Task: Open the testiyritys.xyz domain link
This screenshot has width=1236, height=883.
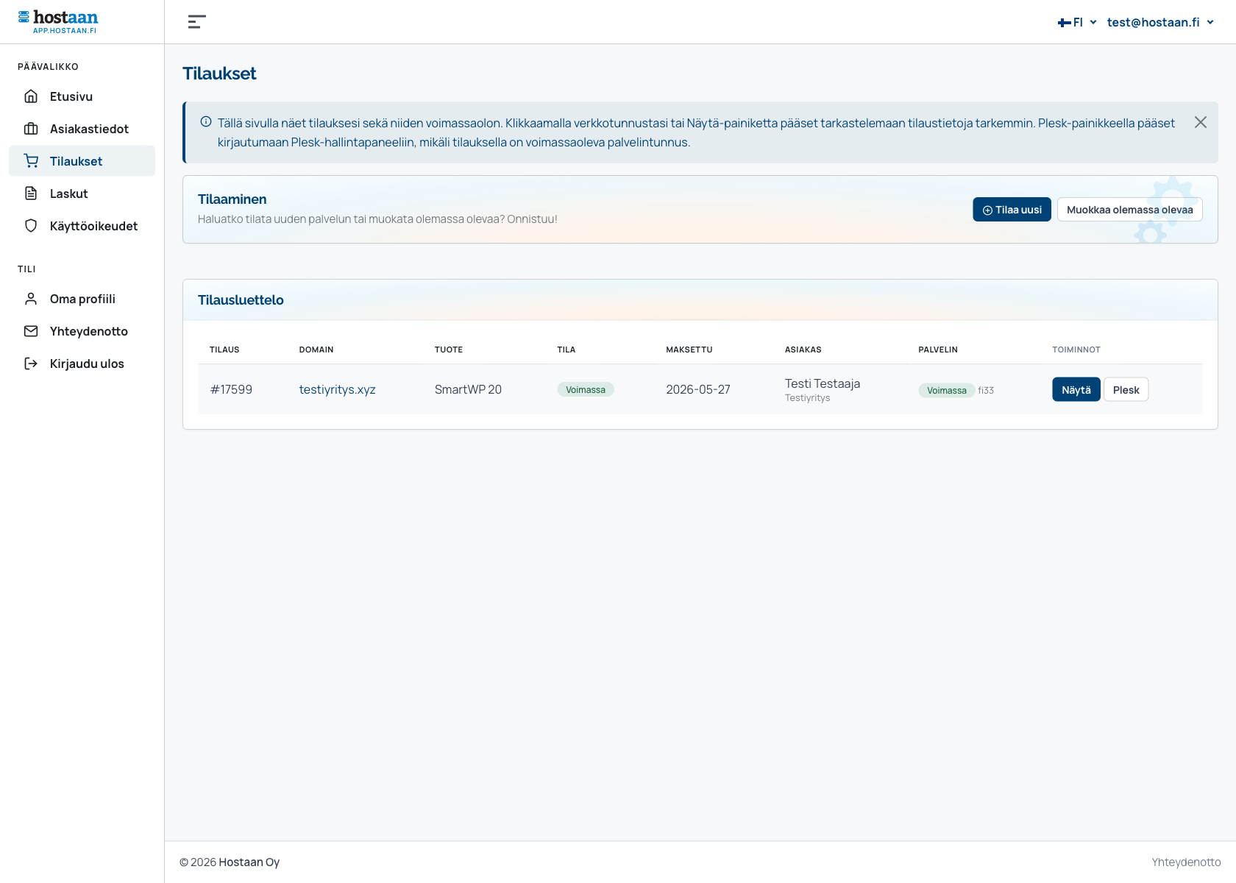Action: pos(337,389)
